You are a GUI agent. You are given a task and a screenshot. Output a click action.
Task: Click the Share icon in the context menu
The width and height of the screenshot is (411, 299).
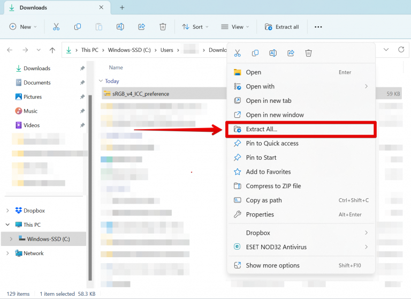pos(291,53)
